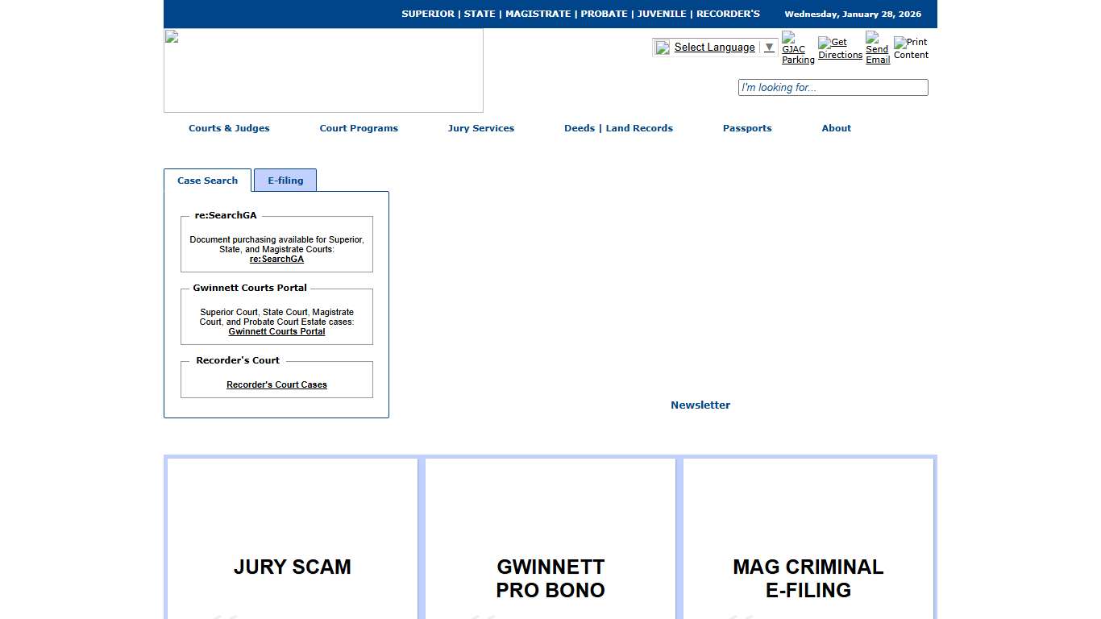Switch to the E-filing tab
The image size is (1101, 619).
pyautogui.click(x=285, y=180)
